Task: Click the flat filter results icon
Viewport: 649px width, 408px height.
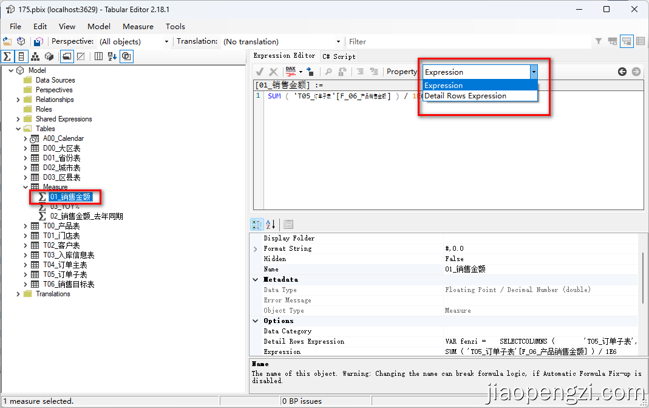Action: [627, 41]
